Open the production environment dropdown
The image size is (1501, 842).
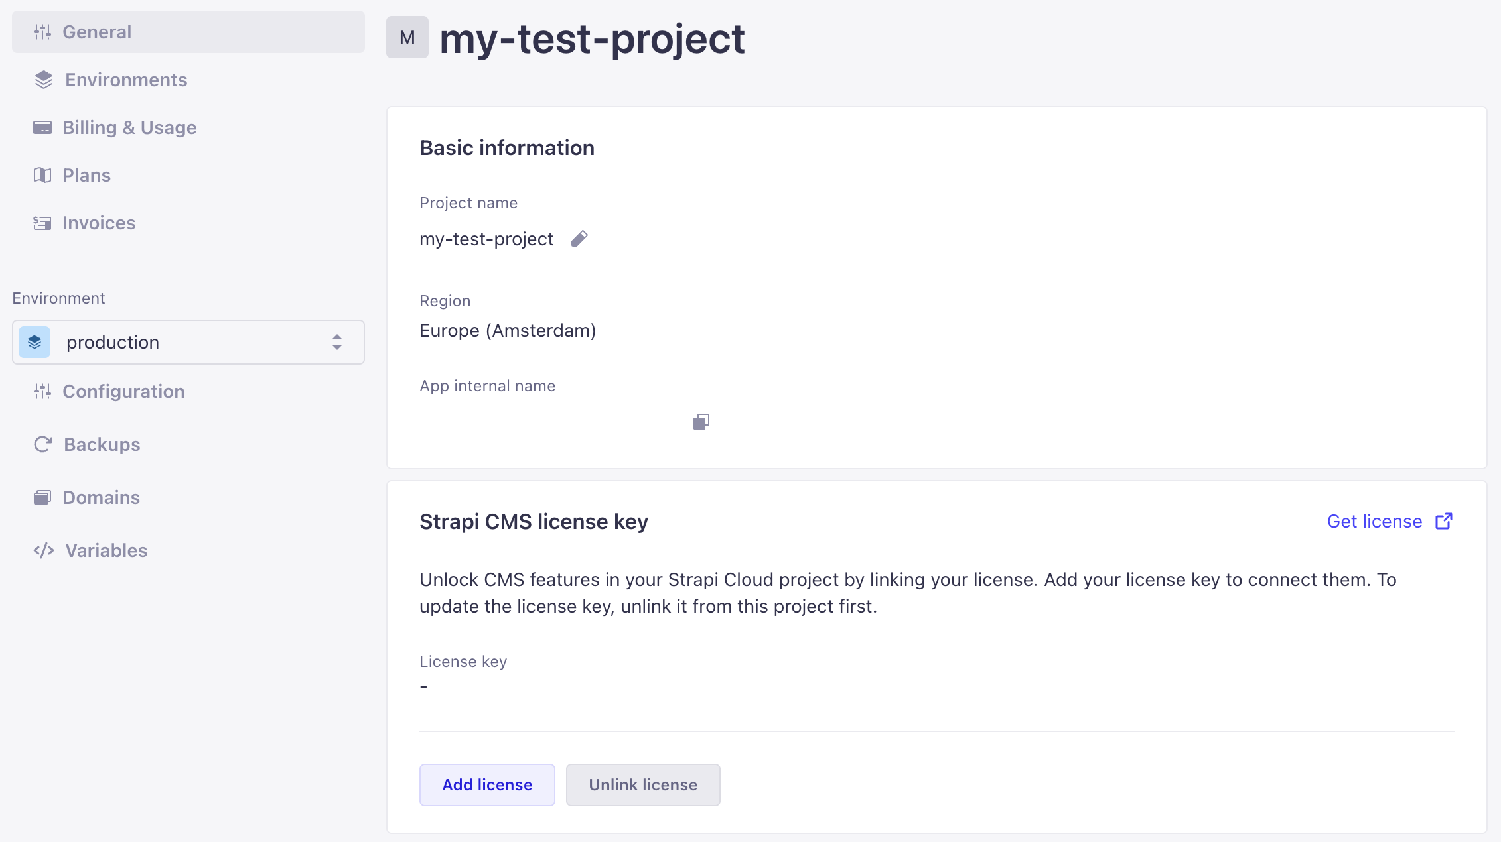click(x=188, y=342)
